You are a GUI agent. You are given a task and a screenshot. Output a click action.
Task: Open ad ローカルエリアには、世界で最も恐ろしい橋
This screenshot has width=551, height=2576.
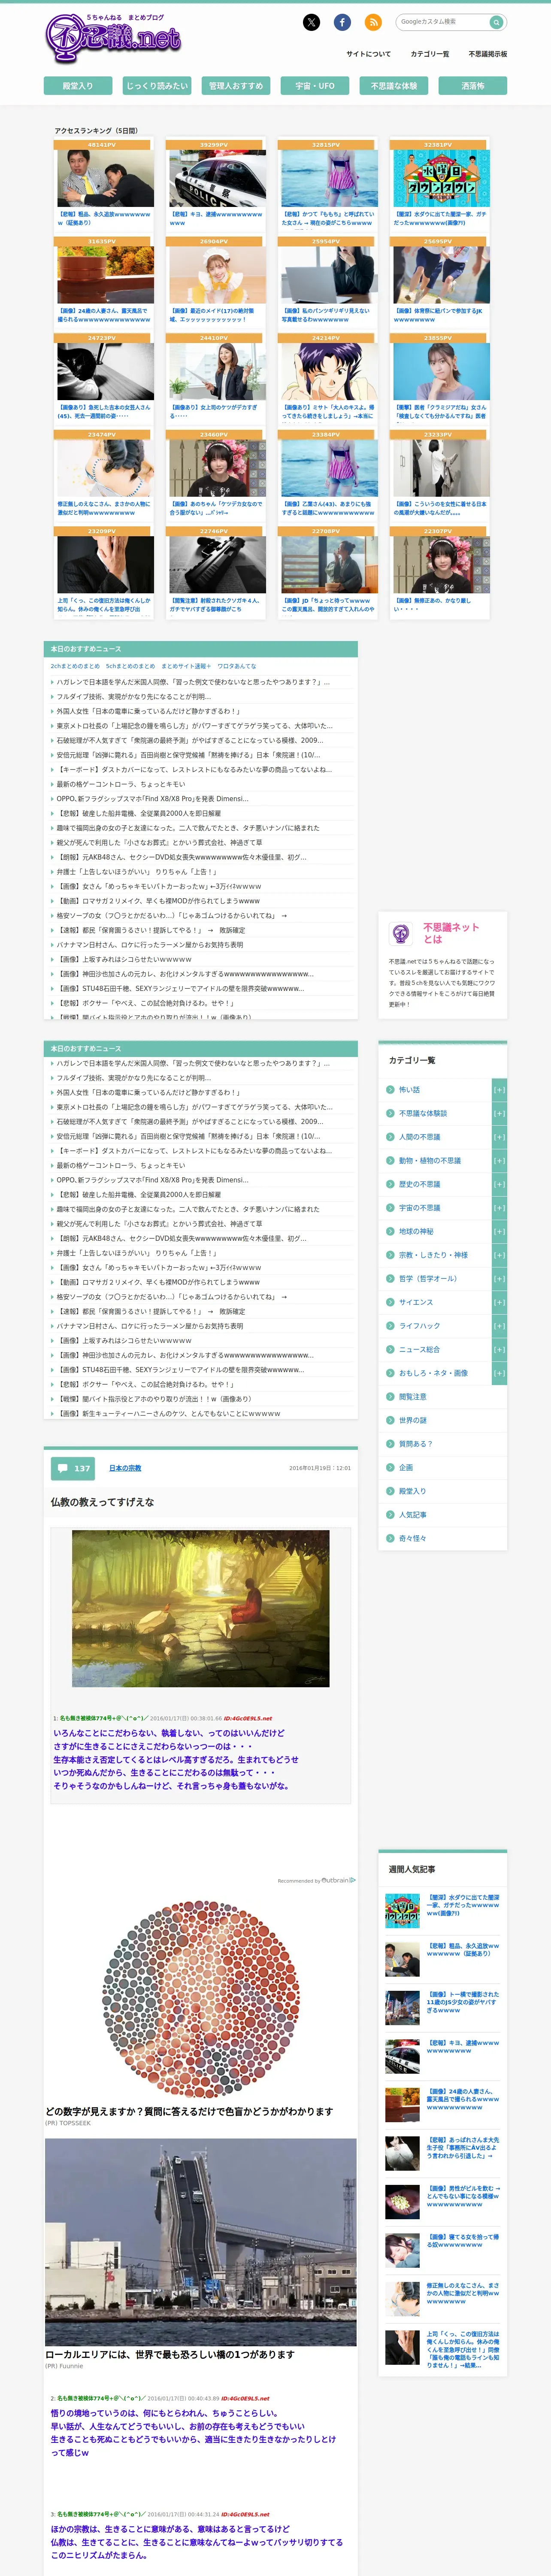[170, 2355]
